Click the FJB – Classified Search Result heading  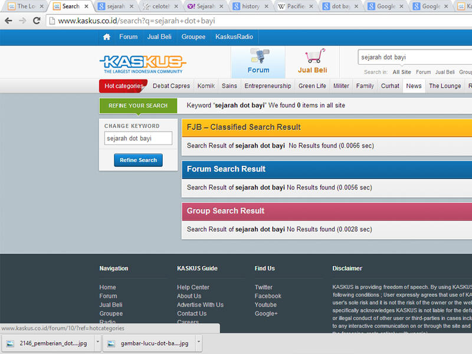[x=244, y=127]
